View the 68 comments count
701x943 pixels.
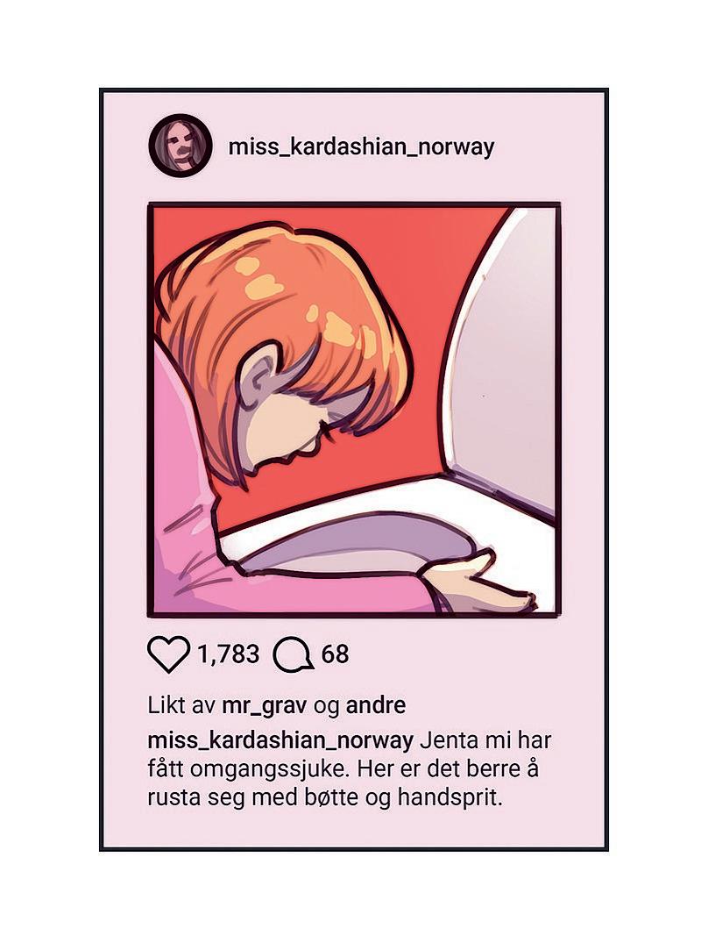[x=336, y=654]
